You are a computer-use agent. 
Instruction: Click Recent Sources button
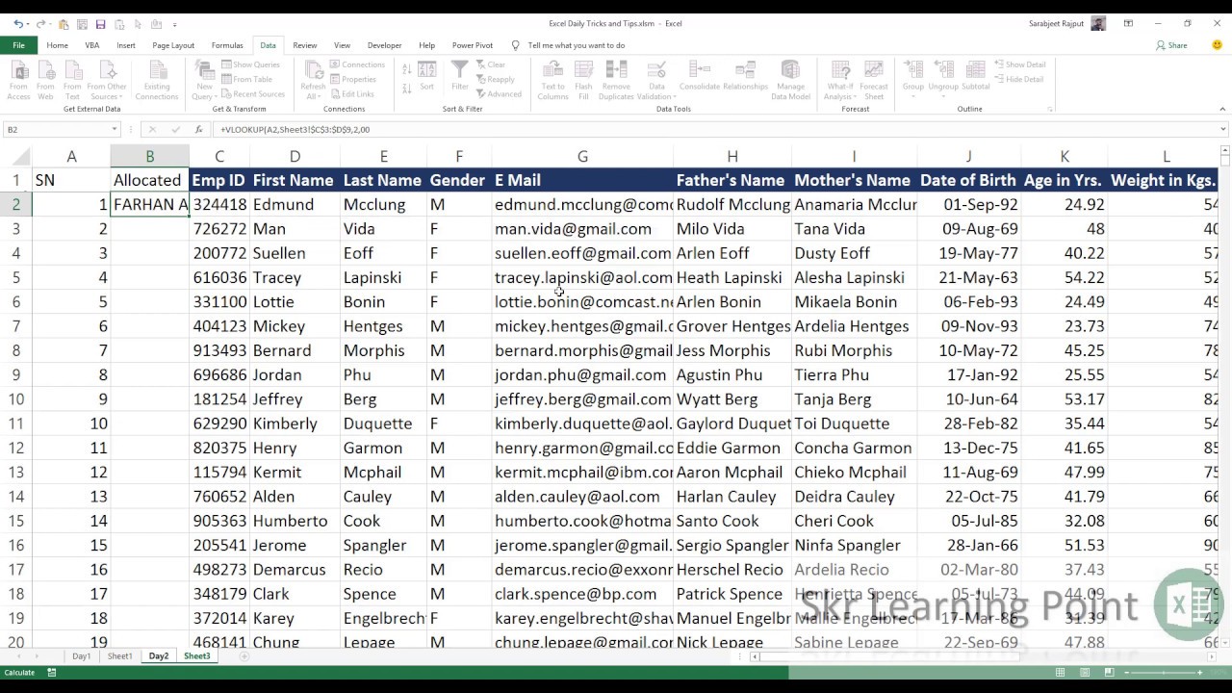(x=253, y=94)
